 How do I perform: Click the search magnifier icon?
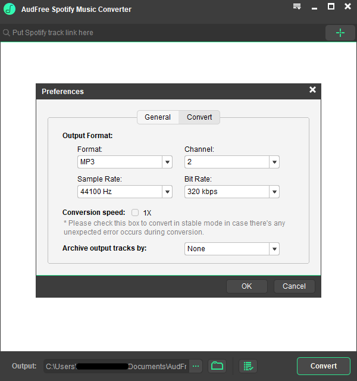pos(7,33)
